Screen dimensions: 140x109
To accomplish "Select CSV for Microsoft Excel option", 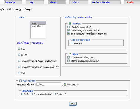I will (19, 61).
